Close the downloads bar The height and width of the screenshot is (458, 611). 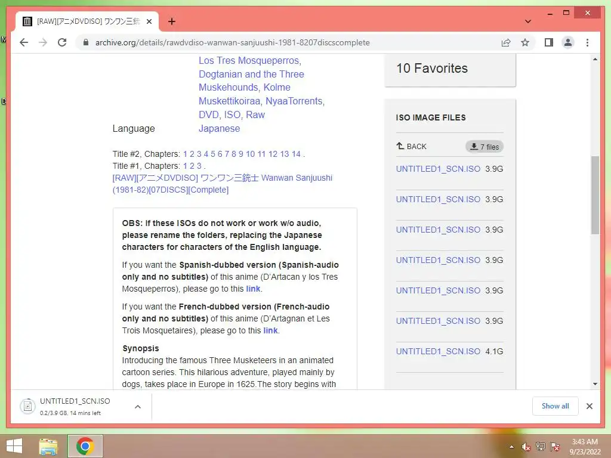tap(590, 406)
